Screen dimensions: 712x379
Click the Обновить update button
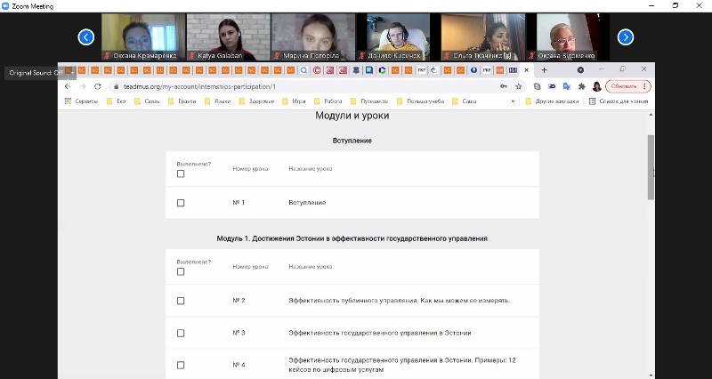pyautogui.click(x=624, y=86)
